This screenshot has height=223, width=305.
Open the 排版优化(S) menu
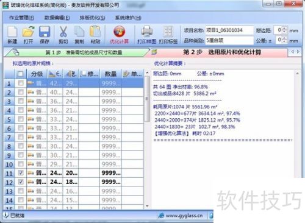[x=92, y=18]
